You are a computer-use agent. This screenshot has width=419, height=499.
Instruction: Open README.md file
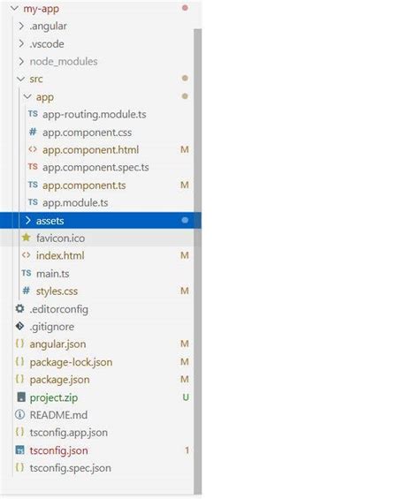58,415
